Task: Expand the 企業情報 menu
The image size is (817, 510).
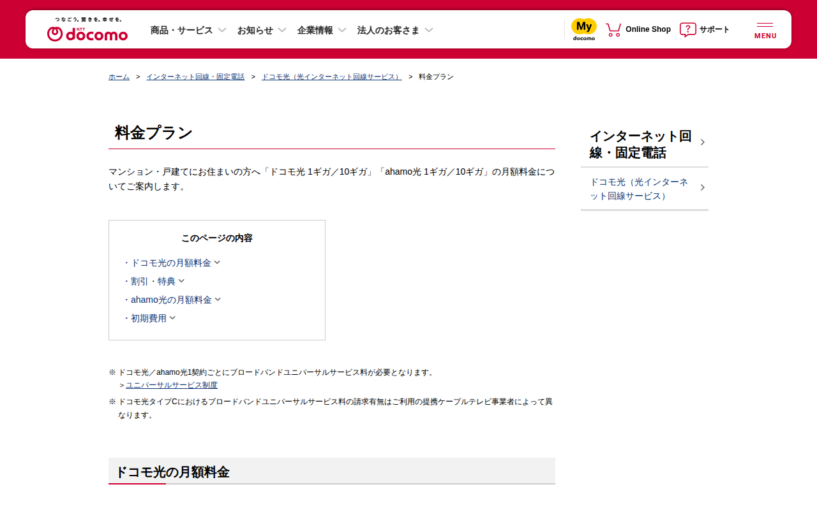Action: point(322,30)
